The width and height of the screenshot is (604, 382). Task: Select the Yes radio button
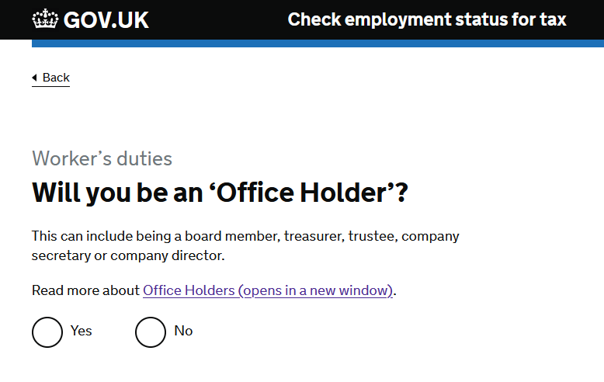(47, 332)
